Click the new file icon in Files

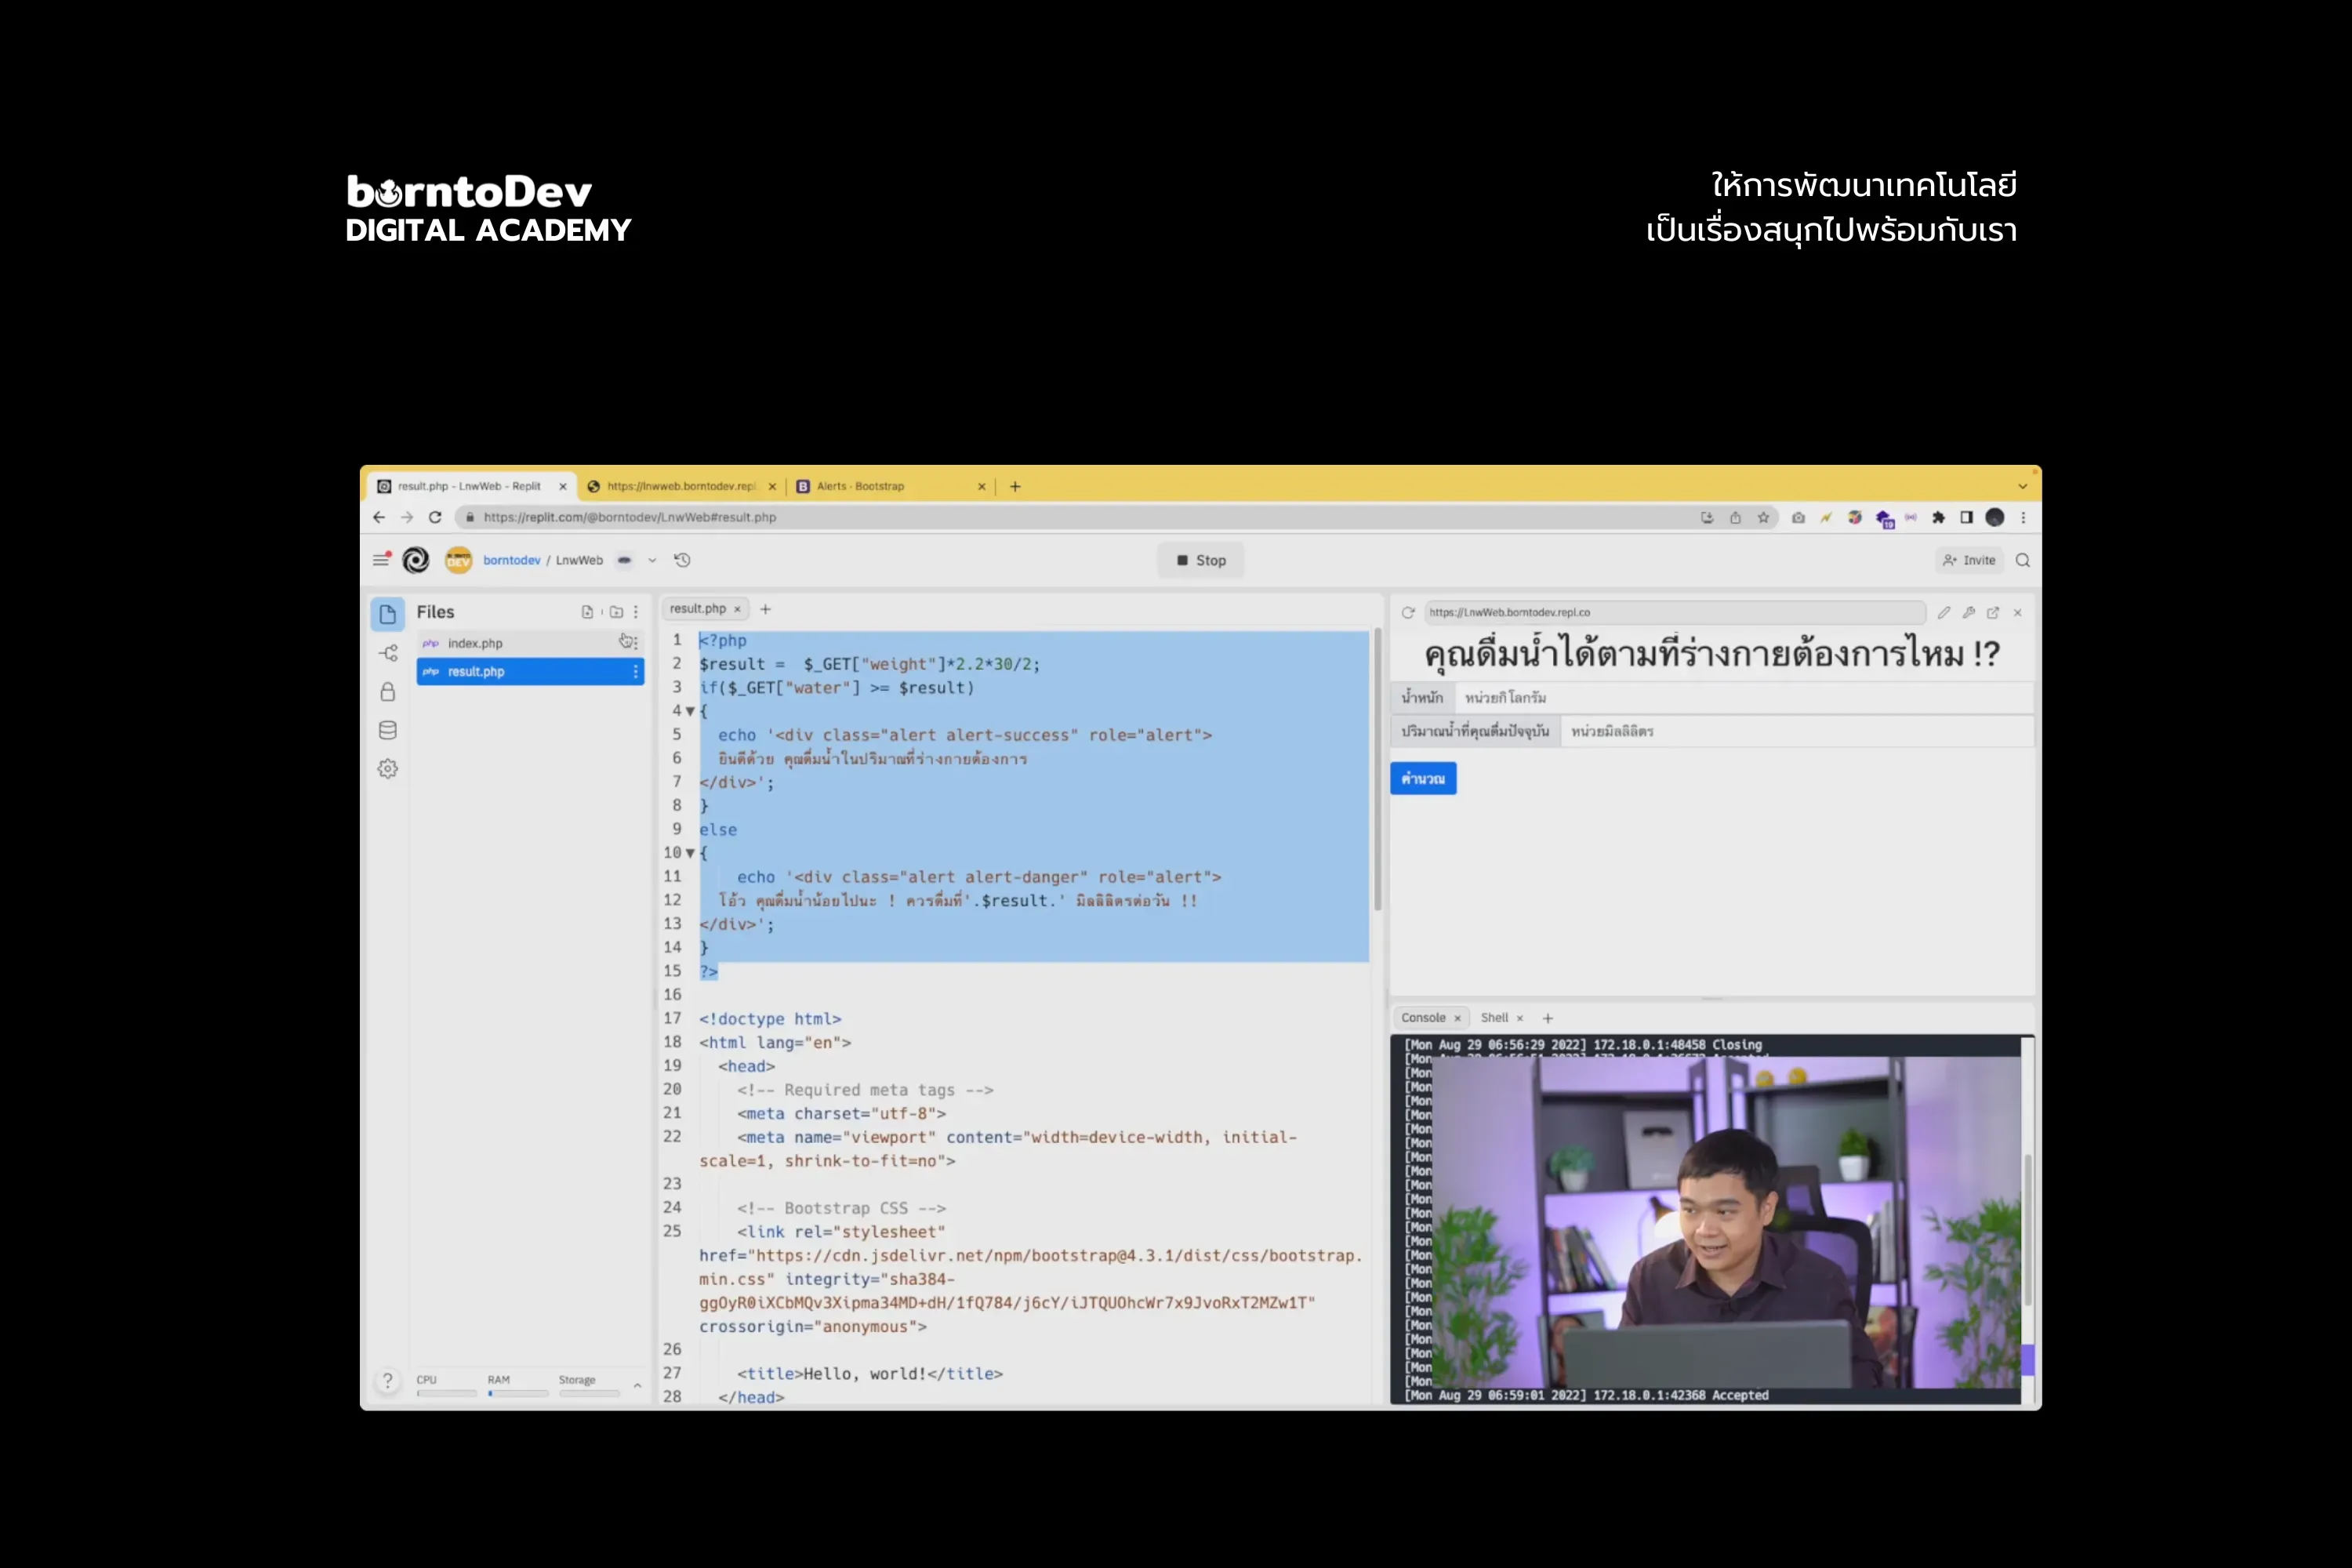[587, 612]
